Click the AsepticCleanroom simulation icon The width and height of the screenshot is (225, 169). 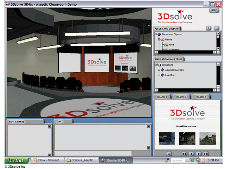pos(162,70)
